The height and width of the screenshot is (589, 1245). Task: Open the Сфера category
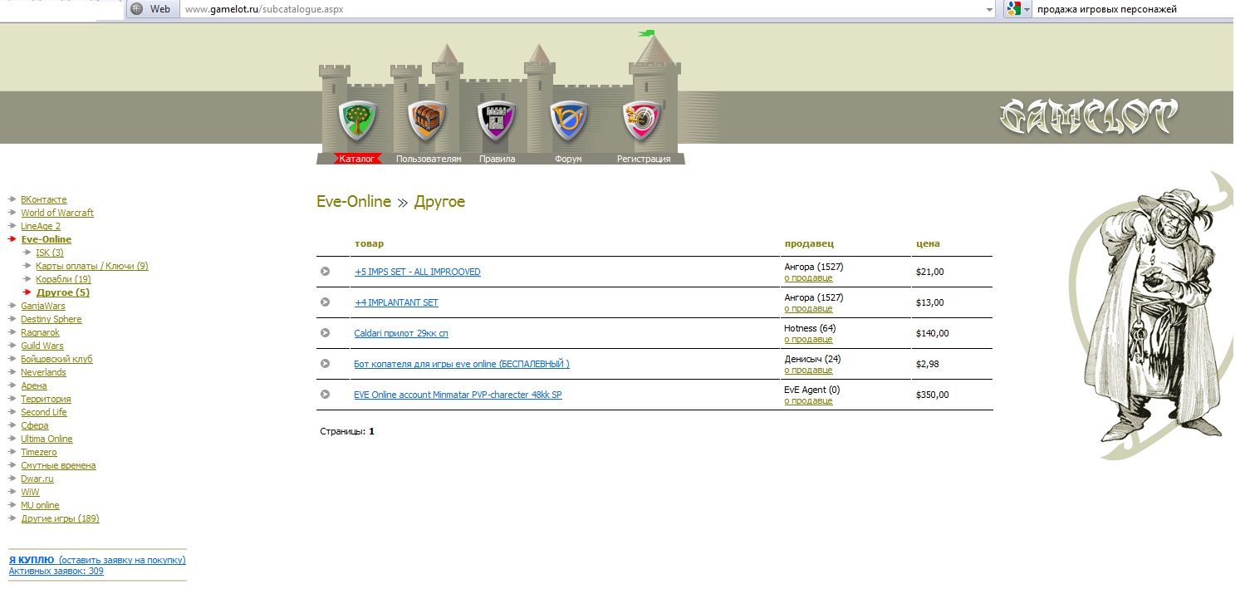pos(35,425)
